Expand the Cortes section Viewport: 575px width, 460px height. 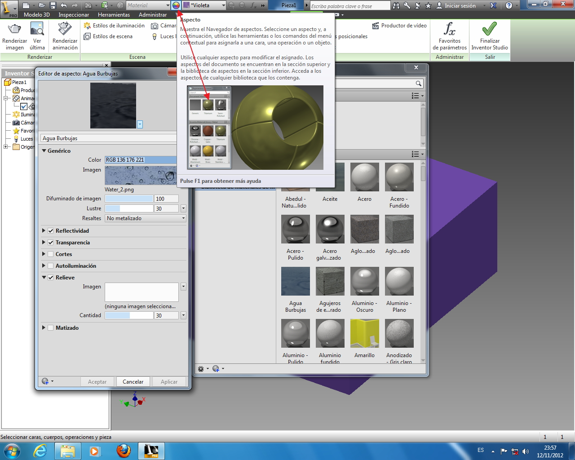pyautogui.click(x=44, y=254)
